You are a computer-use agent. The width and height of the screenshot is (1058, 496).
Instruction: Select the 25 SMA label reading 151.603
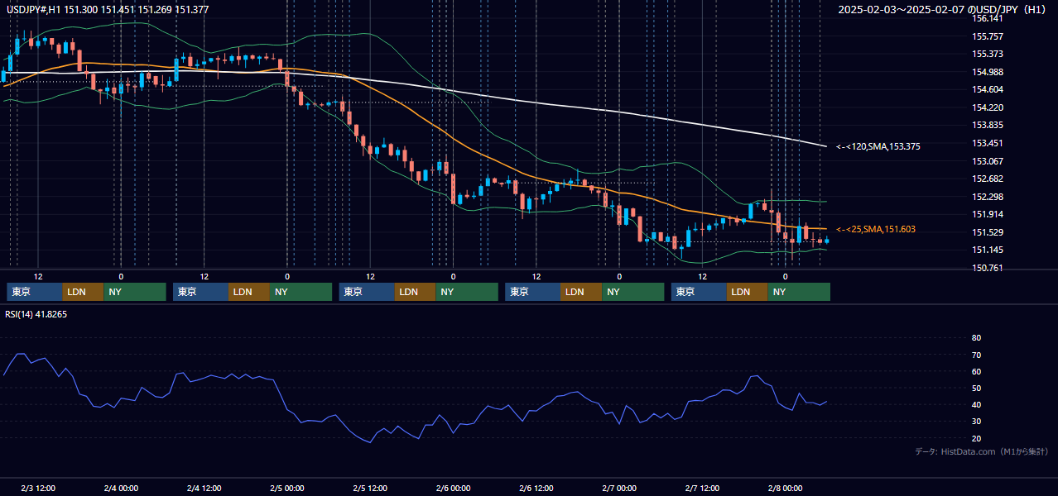point(877,229)
